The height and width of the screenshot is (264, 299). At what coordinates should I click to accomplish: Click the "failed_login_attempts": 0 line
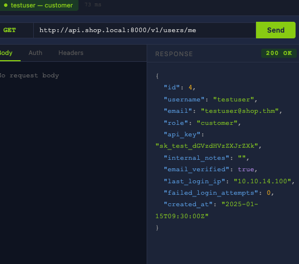click(219, 193)
